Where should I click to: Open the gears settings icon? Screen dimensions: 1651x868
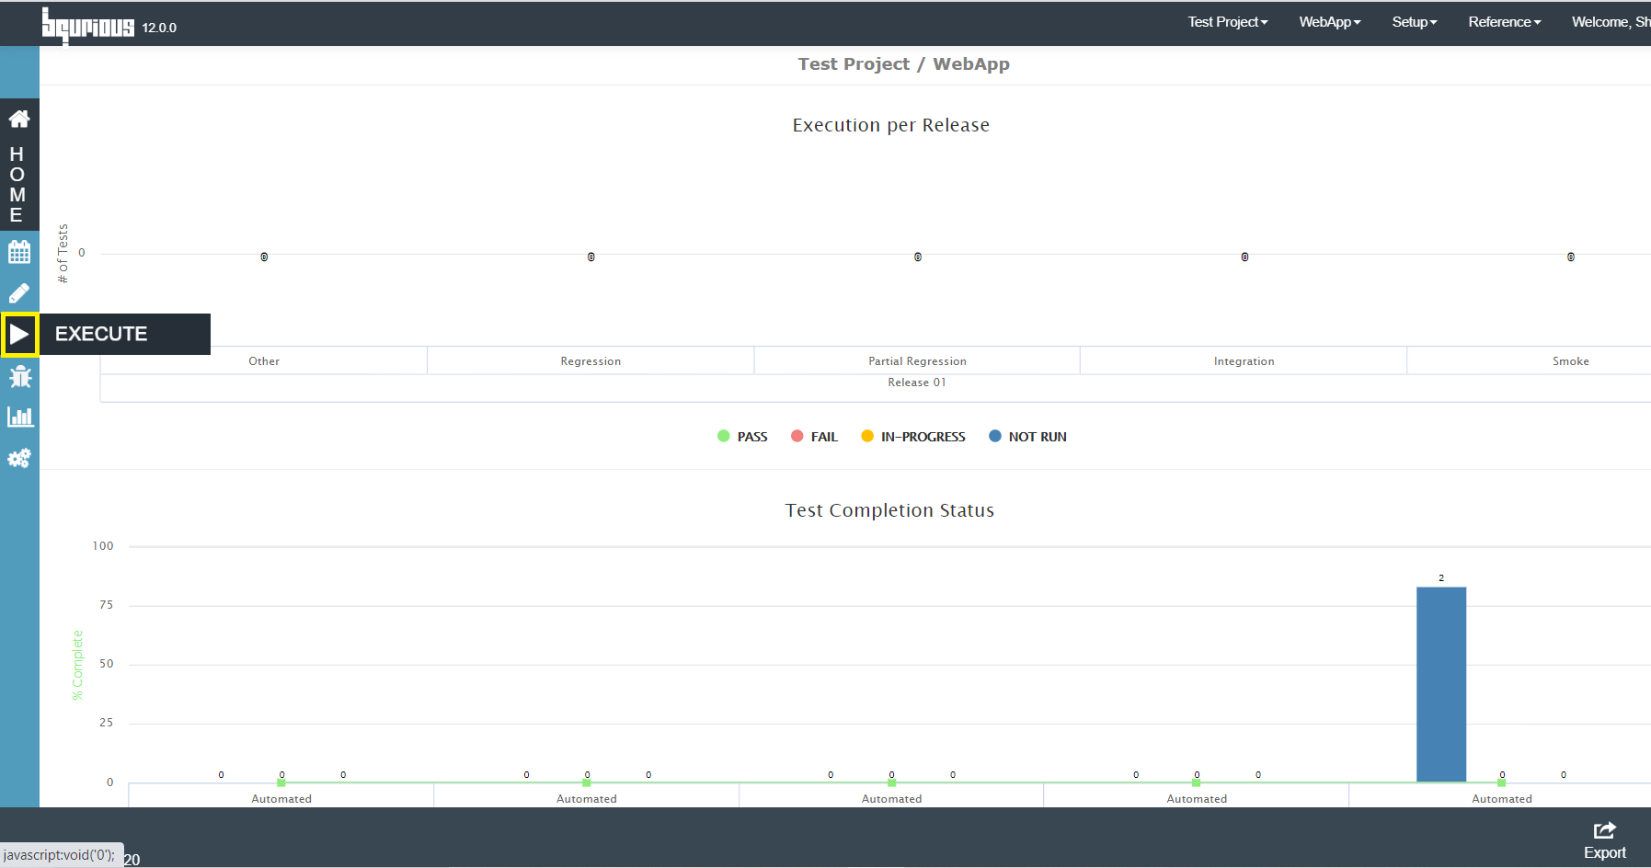pos(19,458)
